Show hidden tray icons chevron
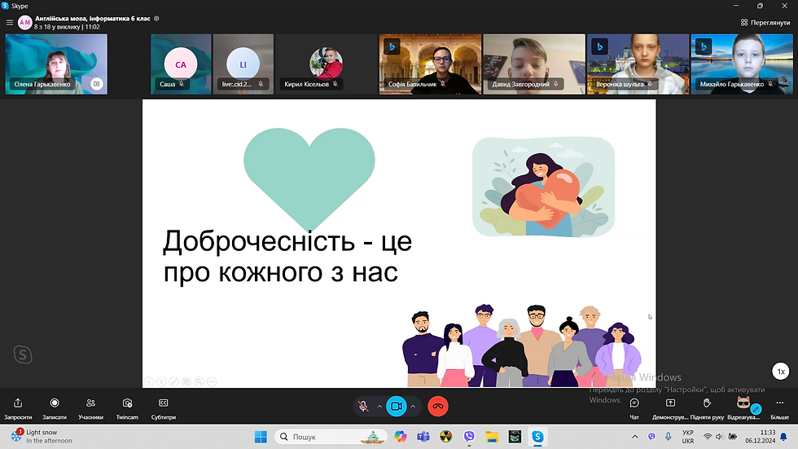 (634, 437)
